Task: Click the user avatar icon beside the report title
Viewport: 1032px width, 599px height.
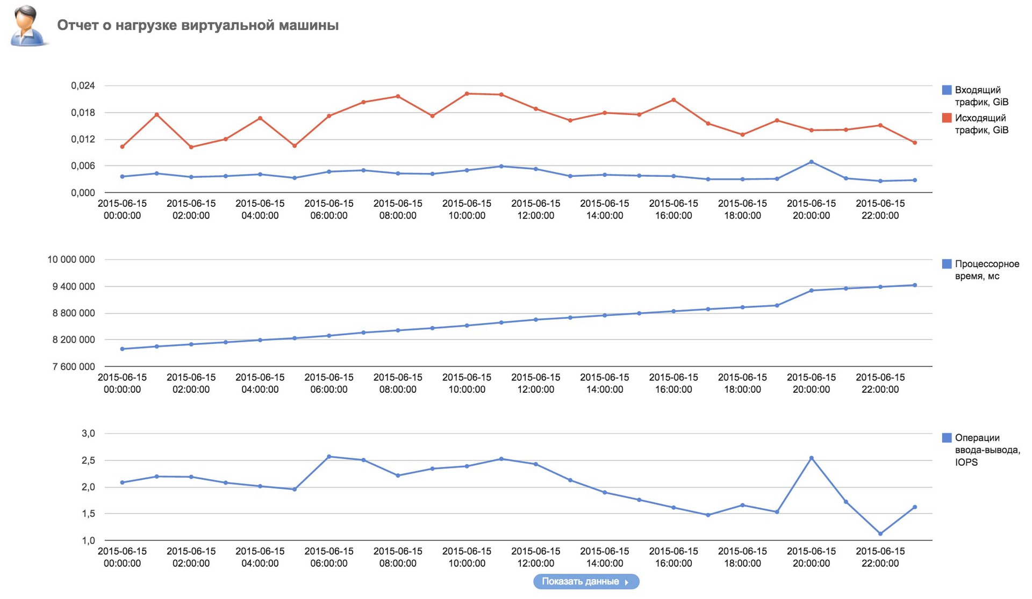Action: 27,25
